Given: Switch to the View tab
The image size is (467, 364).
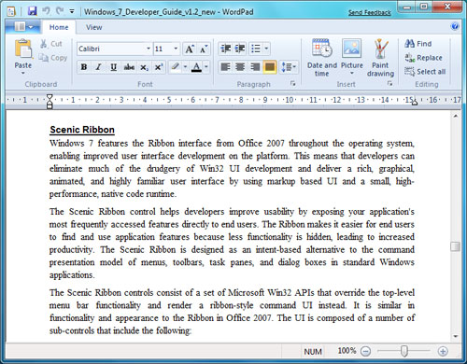Looking at the screenshot, I should [x=93, y=27].
